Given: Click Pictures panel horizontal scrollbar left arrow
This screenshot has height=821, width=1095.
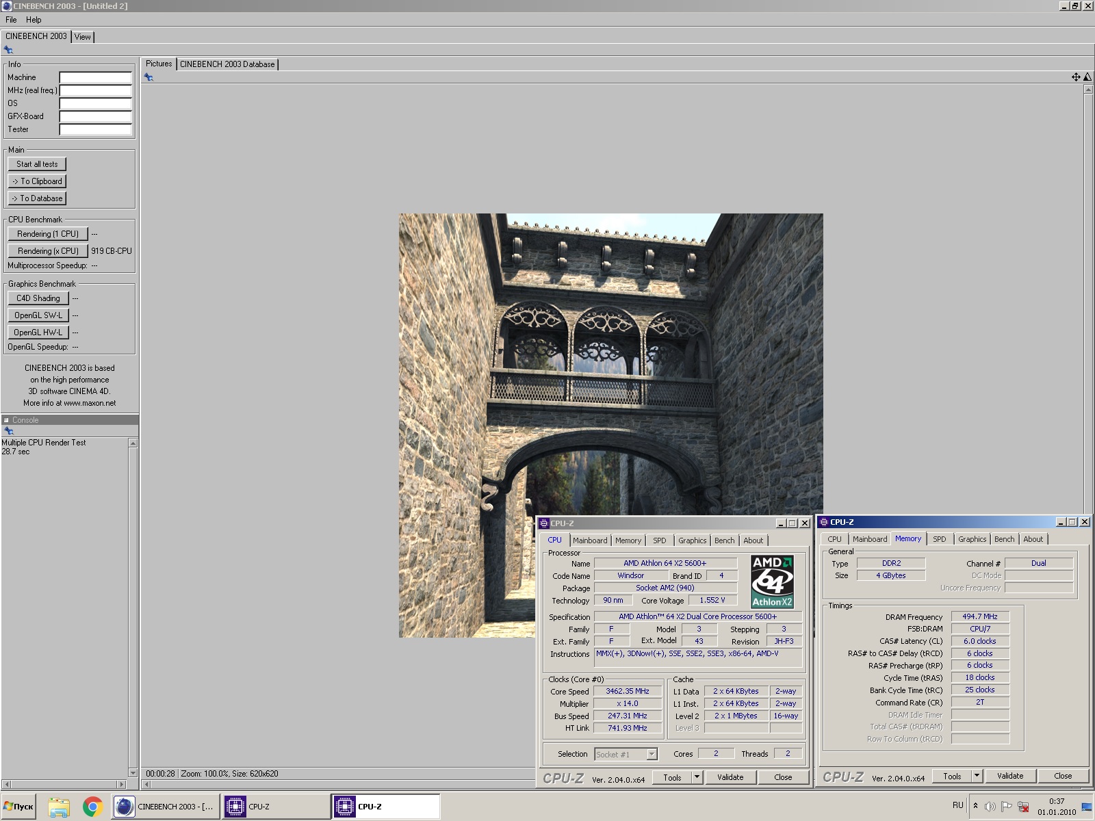Looking at the screenshot, I should coord(146,784).
